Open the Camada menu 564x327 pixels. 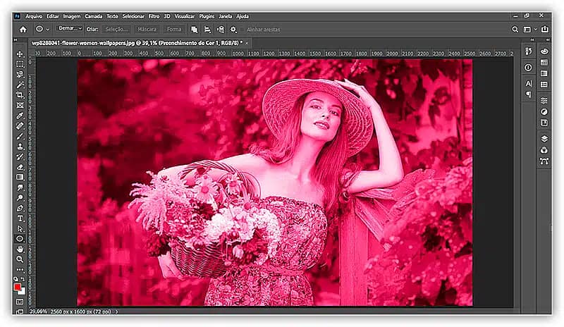tap(93, 16)
